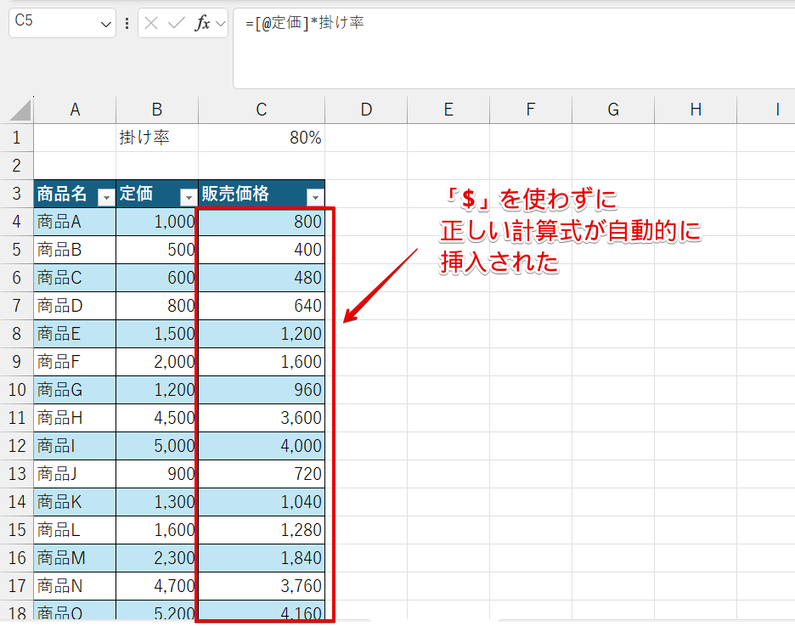Select row 2 header
Image resolution: width=795 pixels, height=626 pixels.
pos(17,166)
